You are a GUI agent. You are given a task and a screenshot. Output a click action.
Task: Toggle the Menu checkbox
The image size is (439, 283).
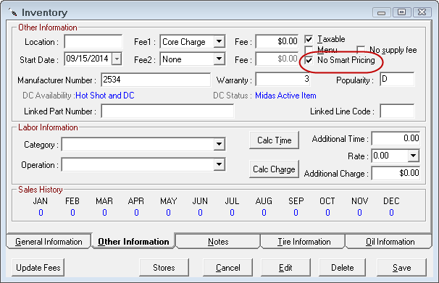(309, 50)
